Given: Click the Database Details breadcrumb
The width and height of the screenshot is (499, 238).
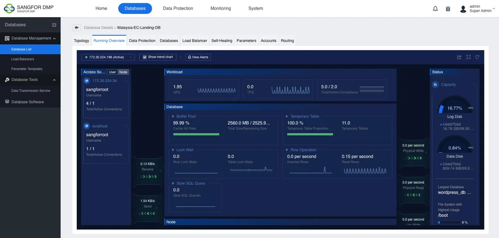Looking at the screenshot, I should [x=98, y=28].
